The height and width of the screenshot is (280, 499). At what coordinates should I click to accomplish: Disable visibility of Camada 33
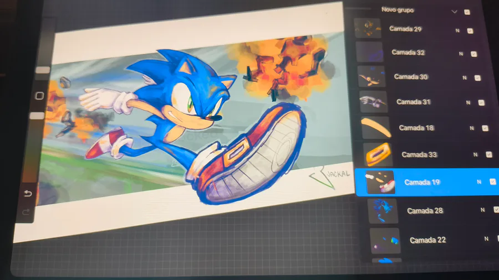[x=489, y=154]
